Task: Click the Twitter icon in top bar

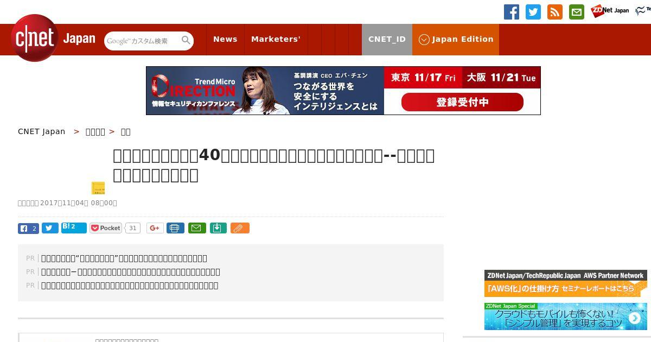Action: (533, 12)
